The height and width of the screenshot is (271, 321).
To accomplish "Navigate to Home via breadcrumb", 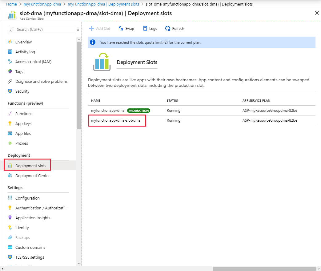I will [11, 4].
